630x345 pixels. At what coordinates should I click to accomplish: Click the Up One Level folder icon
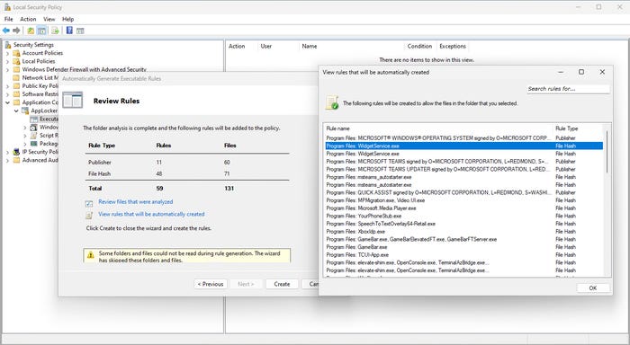(31, 31)
